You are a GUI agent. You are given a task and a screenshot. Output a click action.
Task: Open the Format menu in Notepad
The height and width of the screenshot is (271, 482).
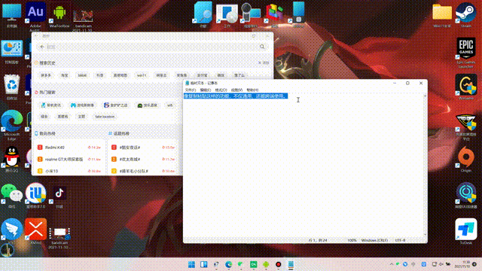pos(221,90)
